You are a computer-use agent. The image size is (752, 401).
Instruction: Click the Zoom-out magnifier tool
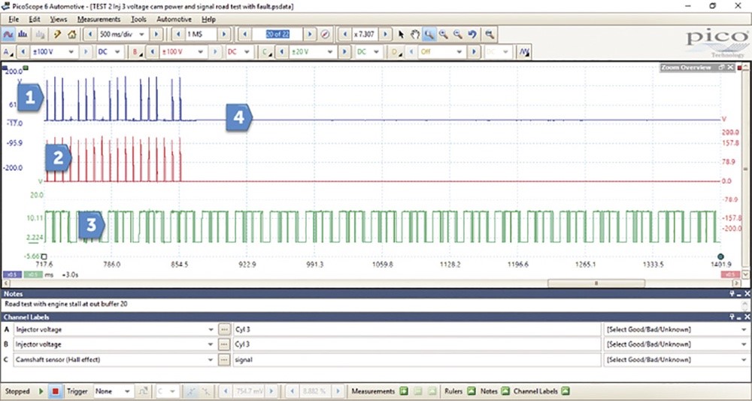pos(458,35)
